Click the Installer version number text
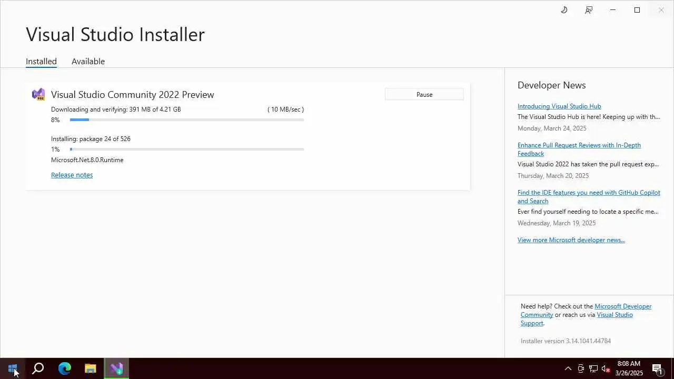Image resolution: width=674 pixels, height=379 pixels. [x=566, y=341]
